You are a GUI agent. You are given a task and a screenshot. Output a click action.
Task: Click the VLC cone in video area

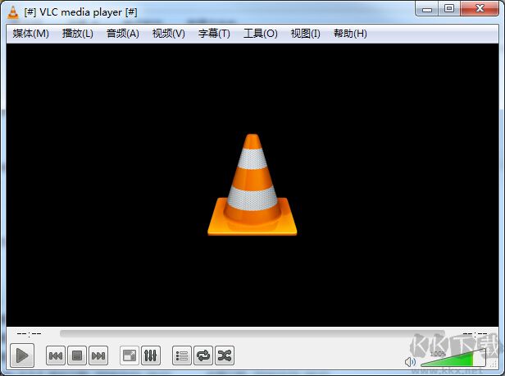click(252, 185)
